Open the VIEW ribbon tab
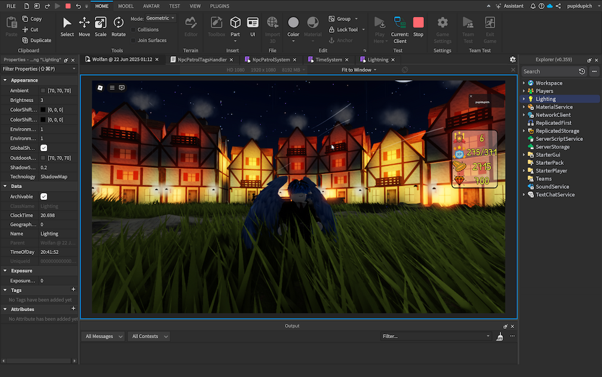 click(195, 6)
